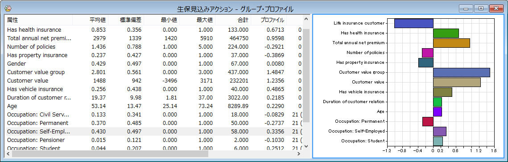Click the Life insurance customer blue bar

(414, 23)
